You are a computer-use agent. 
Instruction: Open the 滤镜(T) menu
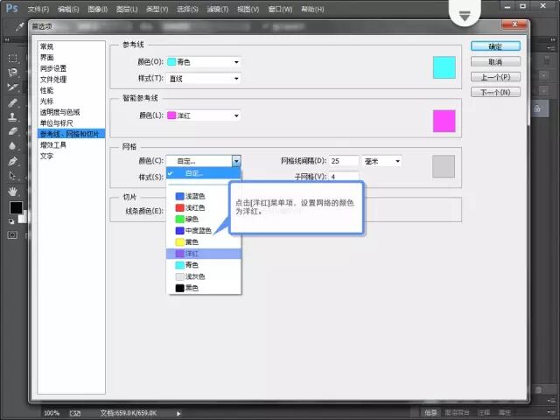tap(218, 10)
